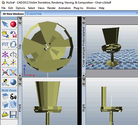Select the blue arrow pointer tool

point(5,24)
